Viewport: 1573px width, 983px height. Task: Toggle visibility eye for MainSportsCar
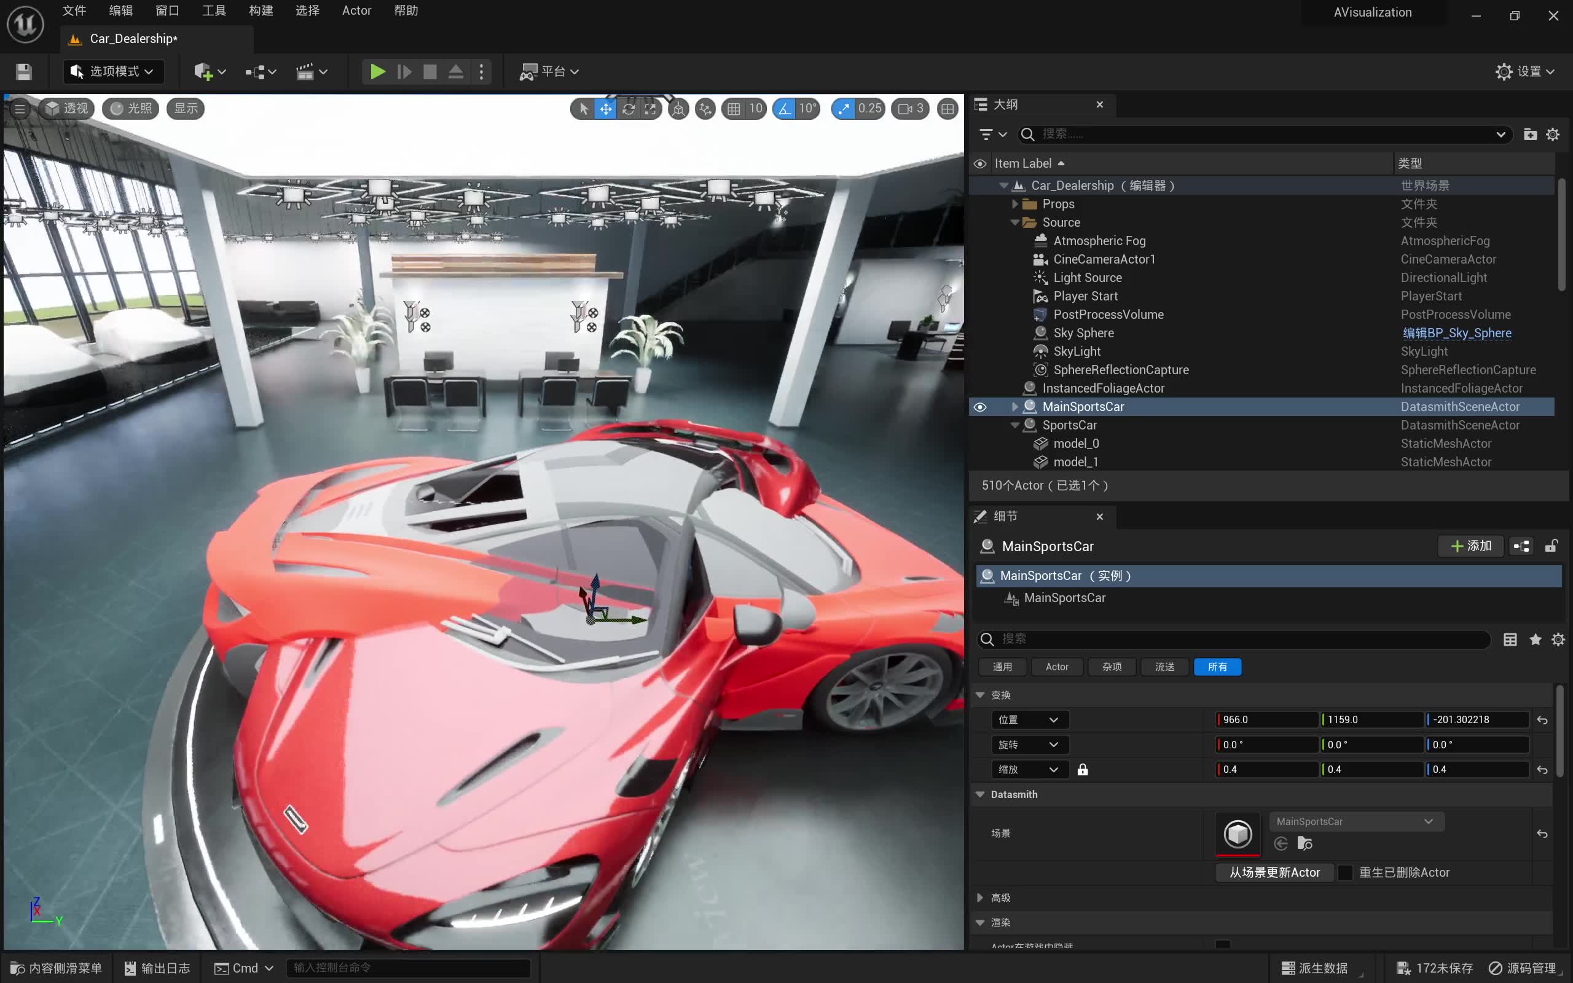pos(980,407)
